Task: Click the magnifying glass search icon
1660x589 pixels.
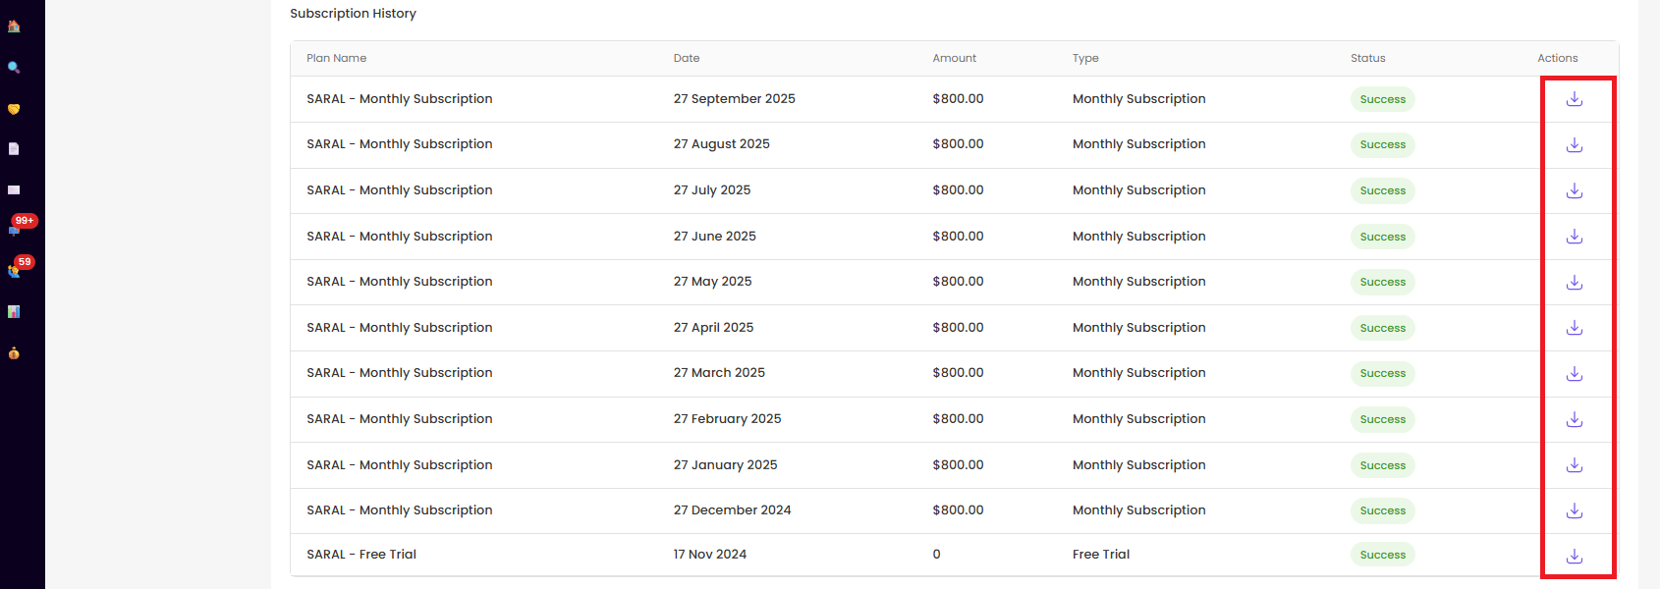Action: click(14, 68)
